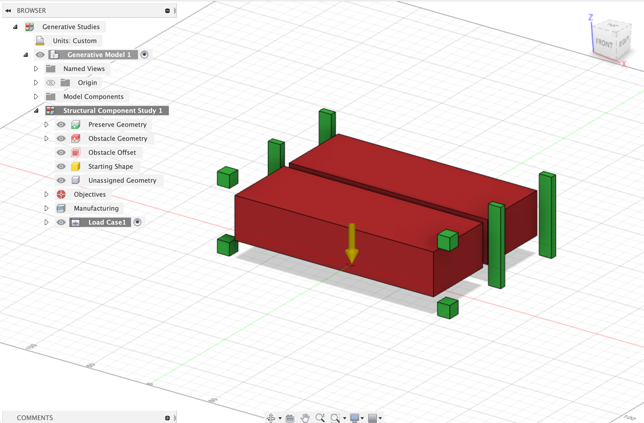Select the Pan tool in navigation bar
The image size is (644, 423).
tap(305, 418)
